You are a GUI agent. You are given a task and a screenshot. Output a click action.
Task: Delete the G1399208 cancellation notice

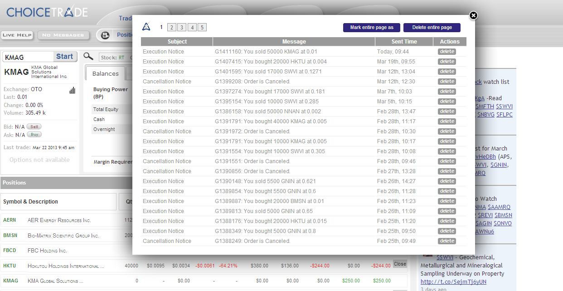coord(447,82)
